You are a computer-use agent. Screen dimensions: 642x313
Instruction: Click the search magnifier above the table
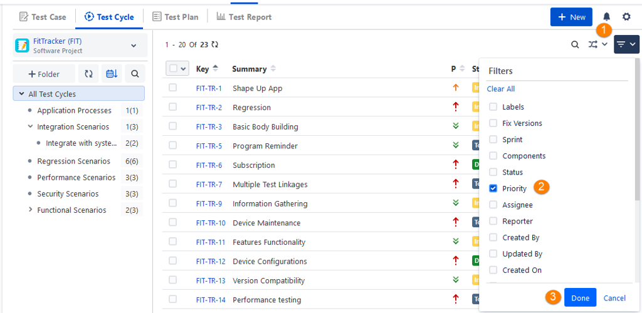[x=575, y=44]
